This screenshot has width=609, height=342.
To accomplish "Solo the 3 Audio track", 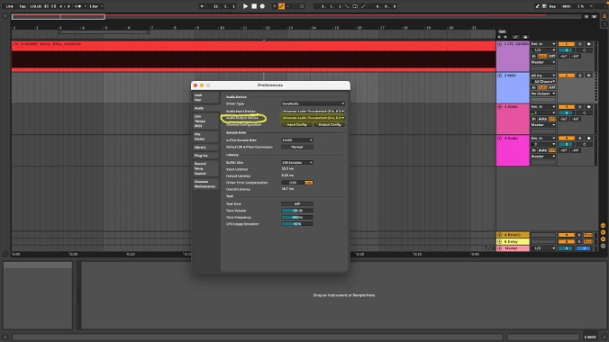I will point(580,107).
